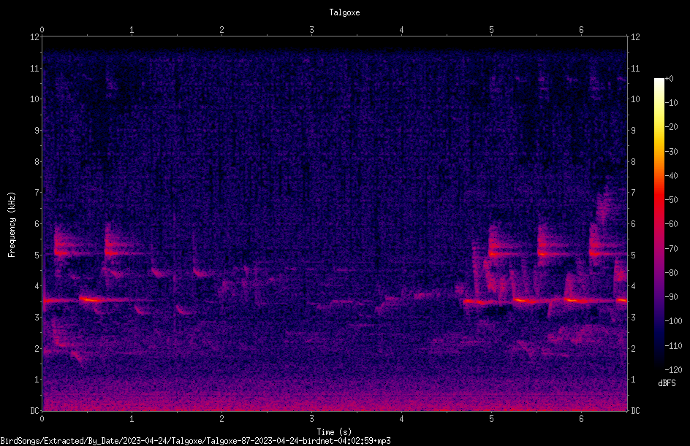
Task: Click the -120 mark on the color bar
Action: tap(673, 369)
